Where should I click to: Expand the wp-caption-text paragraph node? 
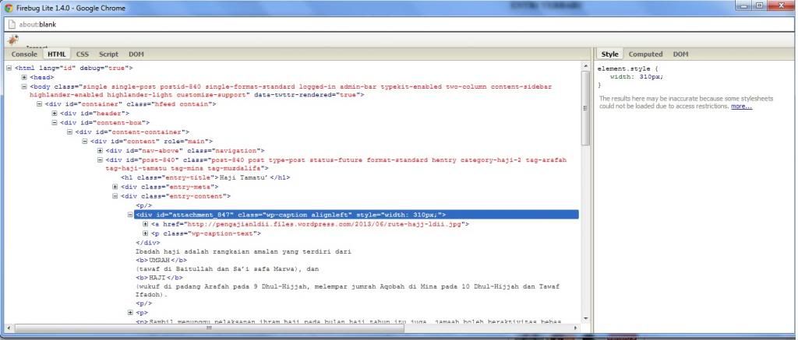[146, 233]
